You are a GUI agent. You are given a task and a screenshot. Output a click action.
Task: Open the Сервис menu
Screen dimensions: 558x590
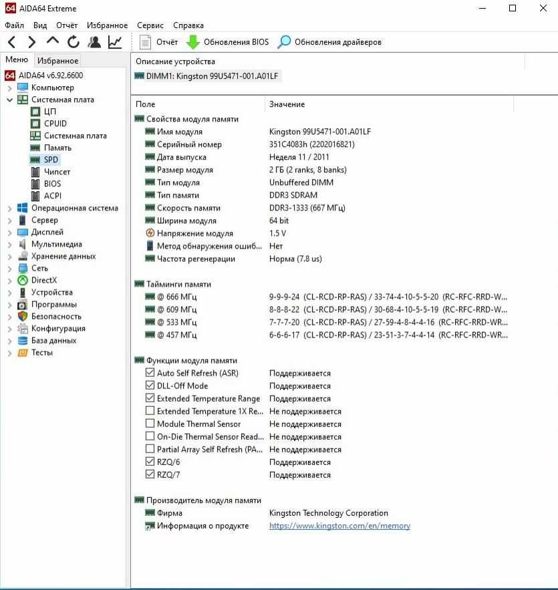[x=150, y=25]
